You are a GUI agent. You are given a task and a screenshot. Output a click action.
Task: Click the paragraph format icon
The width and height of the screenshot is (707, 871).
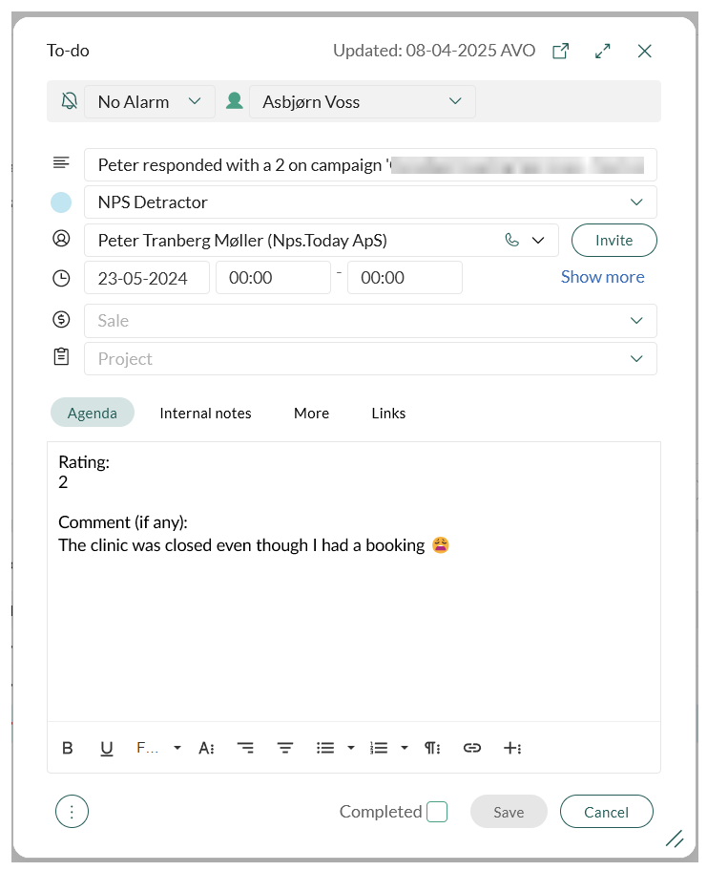[432, 748]
